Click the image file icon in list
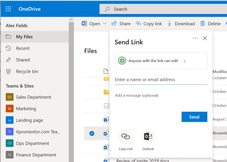Image resolution: width=227 pixels, height=162 pixels. coord(107,106)
